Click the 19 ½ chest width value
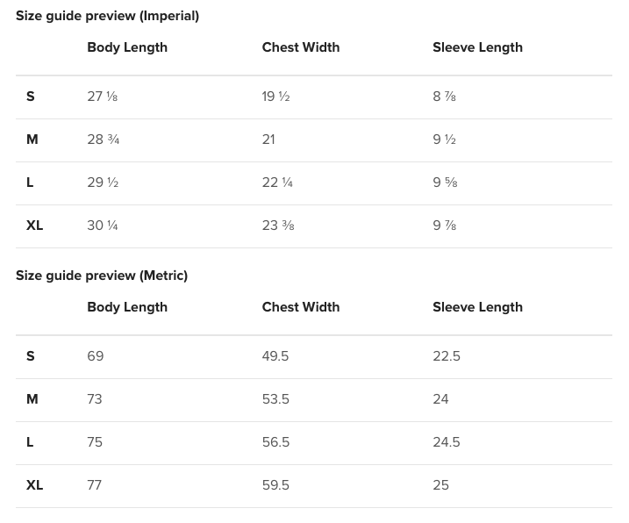The image size is (629, 523). point(275,97)
